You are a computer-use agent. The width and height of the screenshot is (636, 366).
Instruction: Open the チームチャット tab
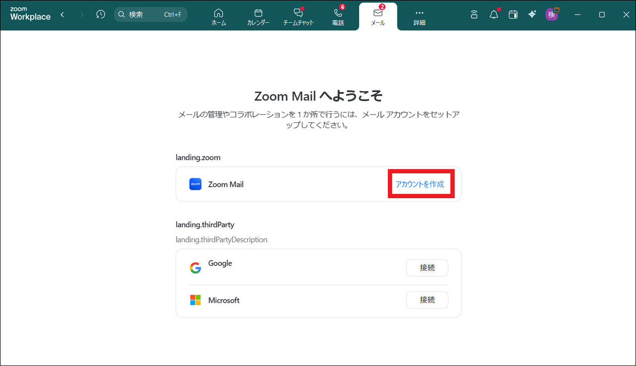[x=298, y=17]
